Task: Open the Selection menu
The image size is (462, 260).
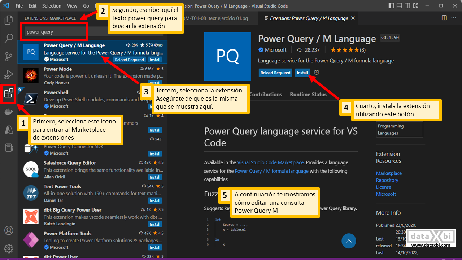Action: pos(52,6)
